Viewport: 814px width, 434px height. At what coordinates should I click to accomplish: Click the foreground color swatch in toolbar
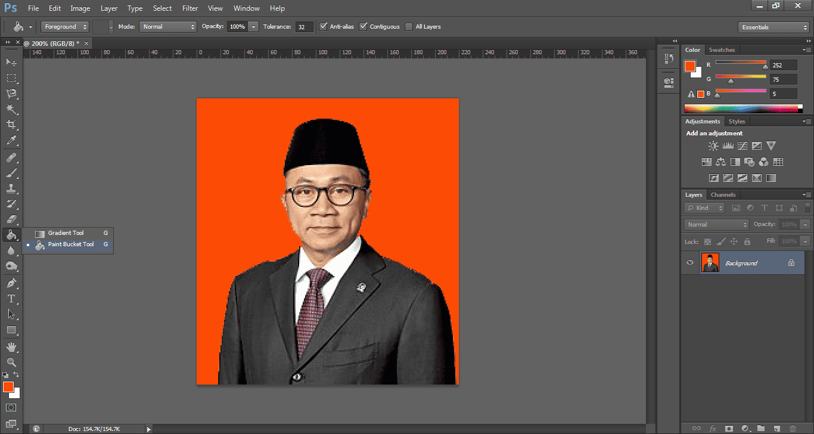pyautogui.click(x=8, y=387)
